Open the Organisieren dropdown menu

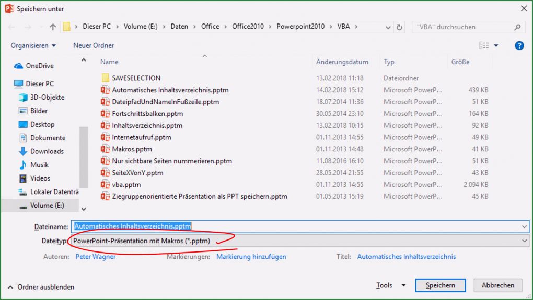[33, 45]
